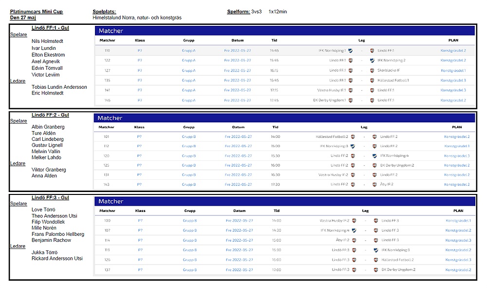Select player name Elton Ekeström
The image size is (487, 288).
click(48, 55)
